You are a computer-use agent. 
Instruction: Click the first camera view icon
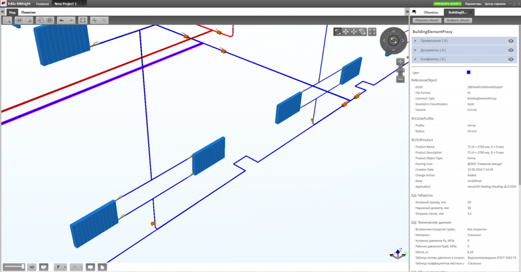tap(40, 20)
